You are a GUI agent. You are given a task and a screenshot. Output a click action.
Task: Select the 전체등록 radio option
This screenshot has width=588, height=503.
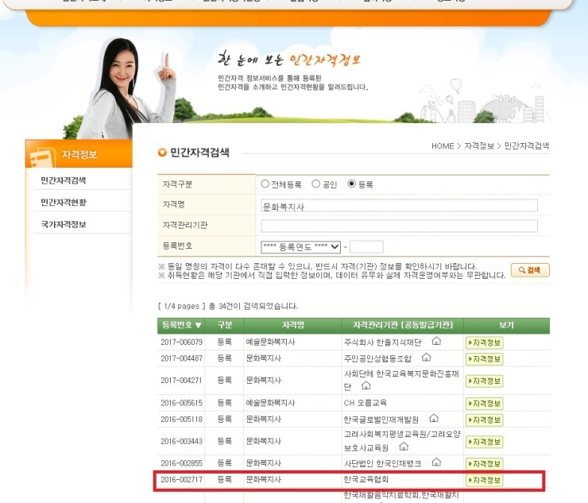point(265,184)
